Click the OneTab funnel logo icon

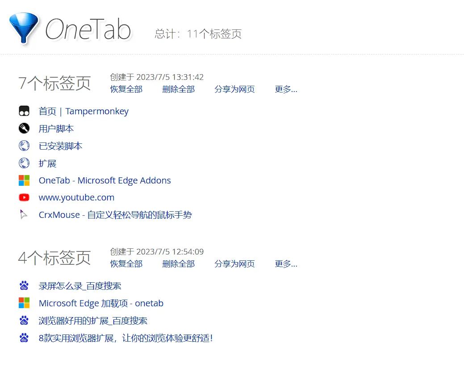pos(24,29)
